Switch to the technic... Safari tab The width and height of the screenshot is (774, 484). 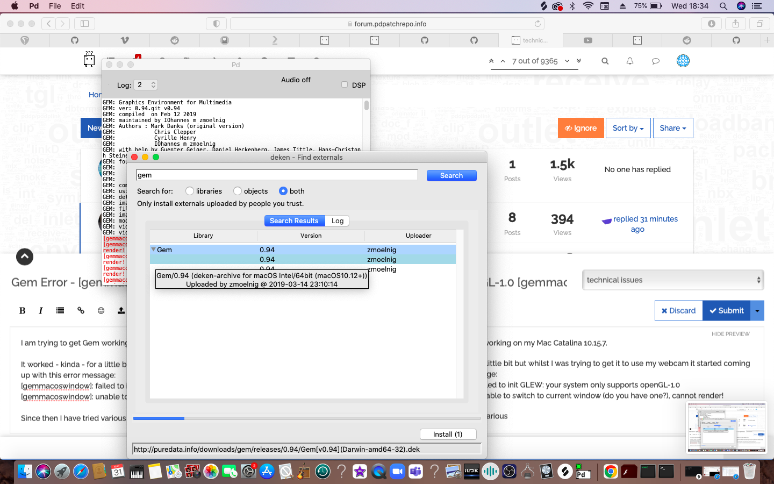point(530,40)
